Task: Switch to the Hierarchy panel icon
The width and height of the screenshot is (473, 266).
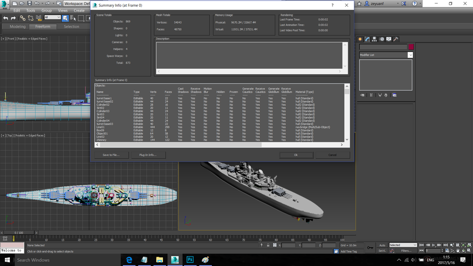Action: pyautogui.click(x=374, y=39)
